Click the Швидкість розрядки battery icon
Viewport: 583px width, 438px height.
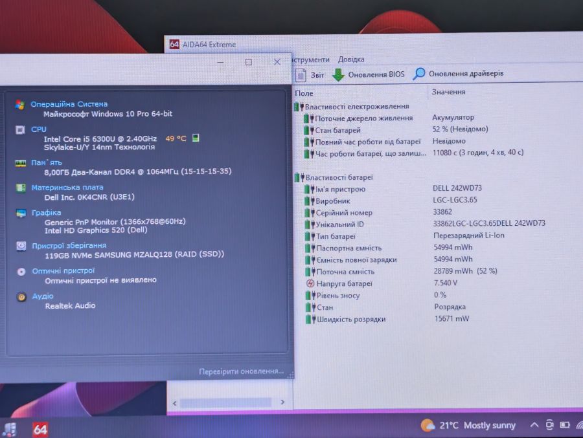pyautogui.click(x=310, y=319)
